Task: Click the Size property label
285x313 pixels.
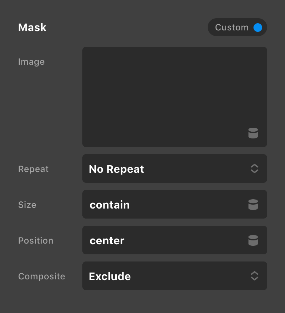Action: pos(27,205)
